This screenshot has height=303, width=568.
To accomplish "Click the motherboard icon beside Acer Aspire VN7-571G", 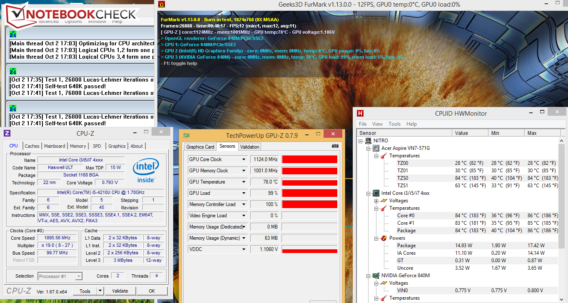I will 376,148.
